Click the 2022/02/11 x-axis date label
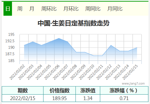 [96, 72]
